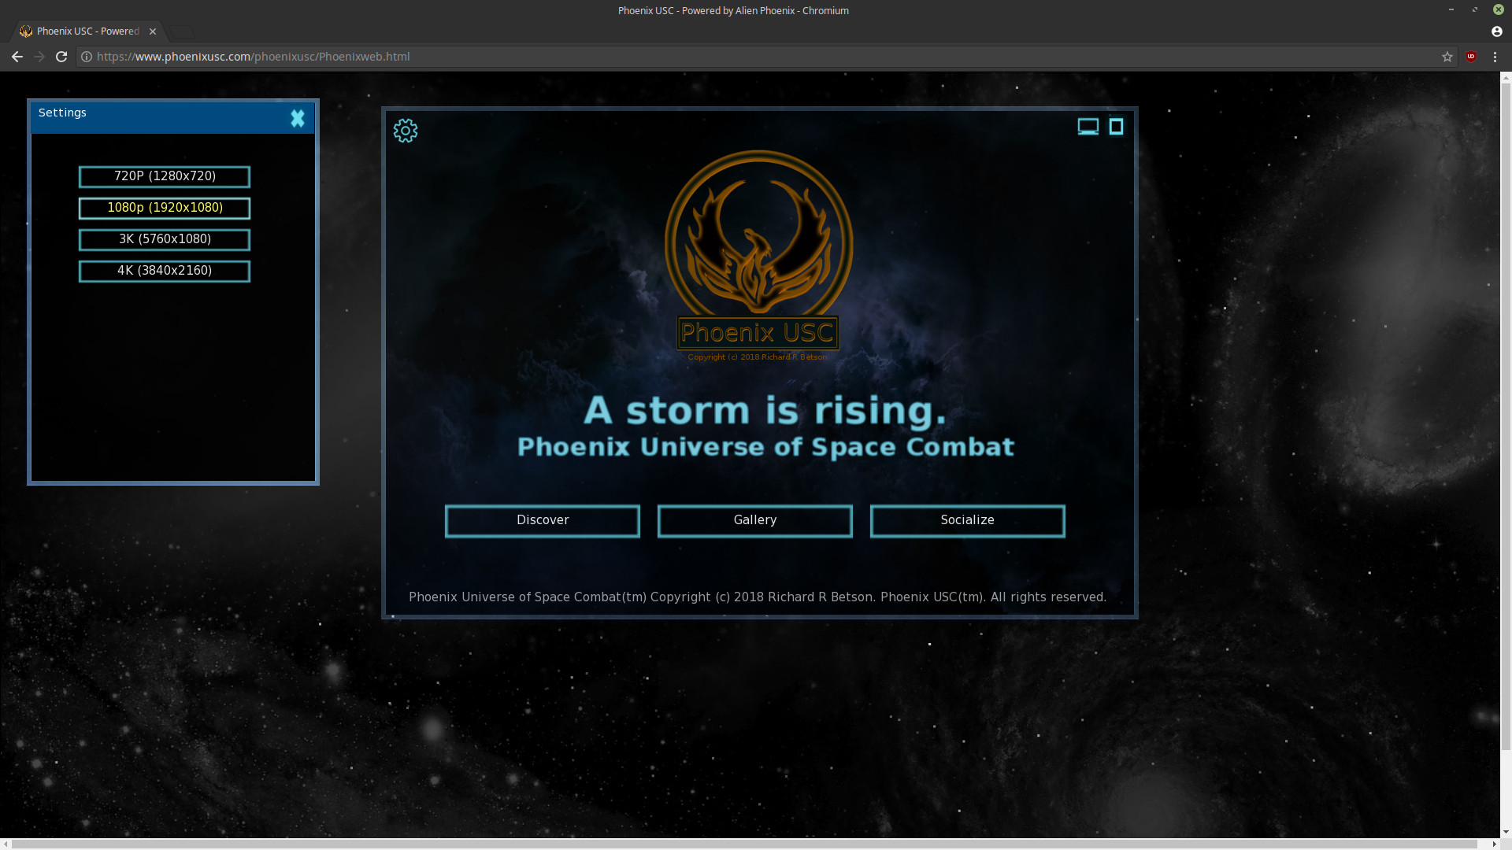Image resolution: width=1512 pixels, height=850 pixels.
Task: View site information icon
Action: [87, 57]
